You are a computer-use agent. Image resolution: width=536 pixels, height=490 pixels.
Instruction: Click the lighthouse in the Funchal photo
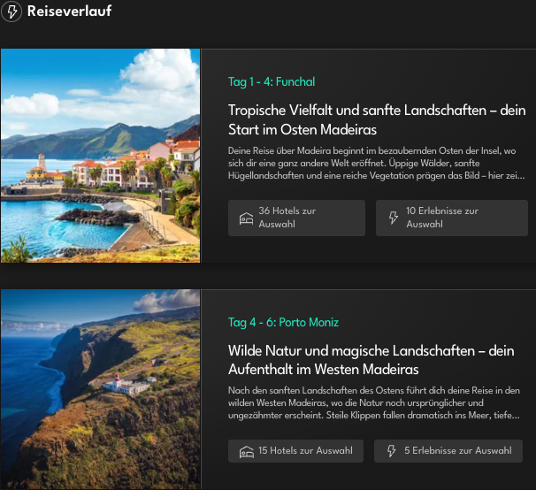coord(42,162)
